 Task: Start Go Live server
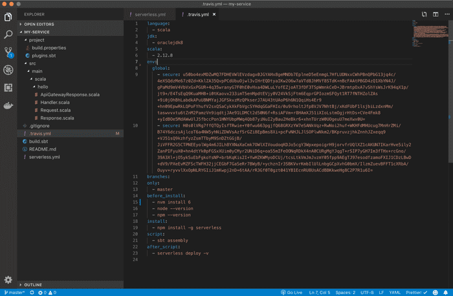pyautogui.click(x=291, y=293)
